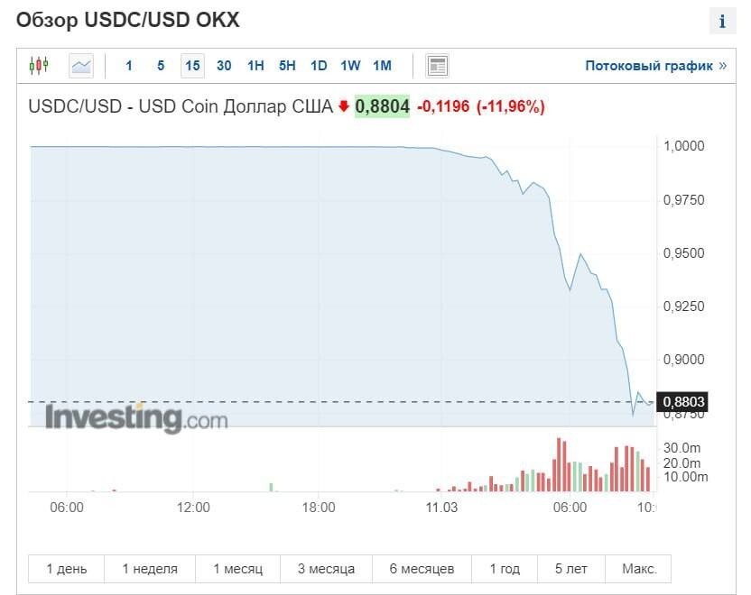The width and height of the screenshot is (751, 595).
Task: Select the 15-minute interval
Action: point(192,65)
